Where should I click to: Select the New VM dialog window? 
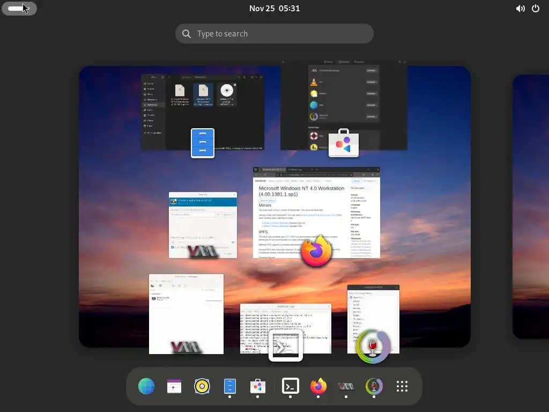coord(203,225)
